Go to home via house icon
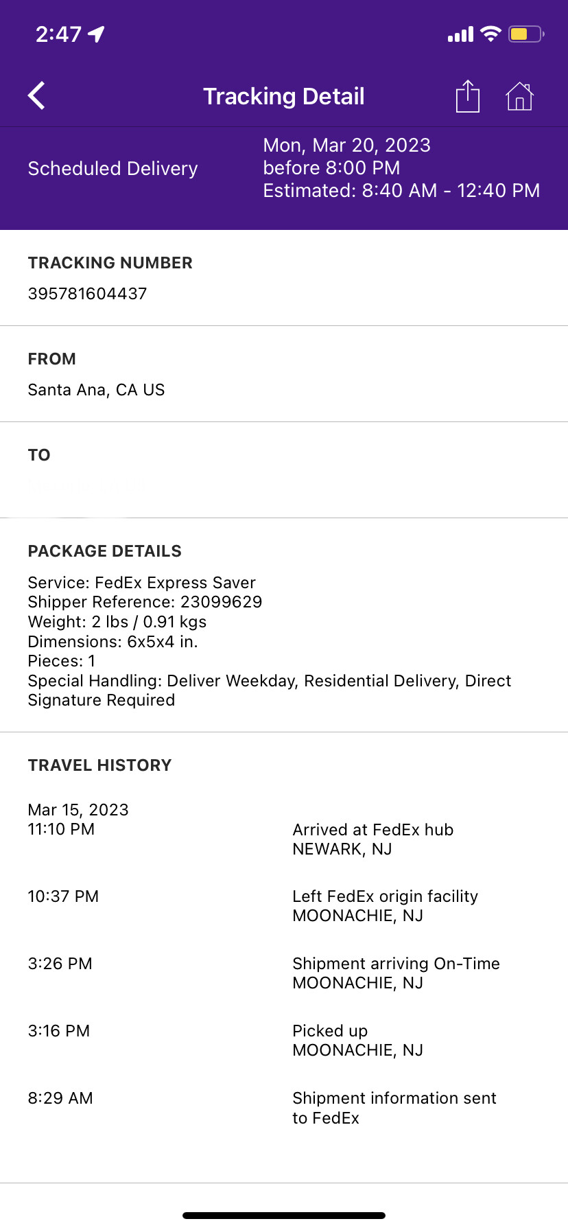568x1230 pixels. (519, 96)
